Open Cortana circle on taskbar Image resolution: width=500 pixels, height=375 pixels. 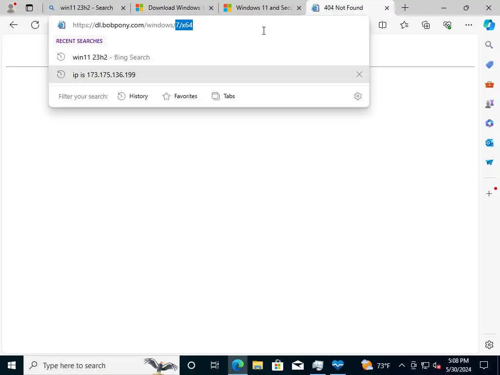191,365
